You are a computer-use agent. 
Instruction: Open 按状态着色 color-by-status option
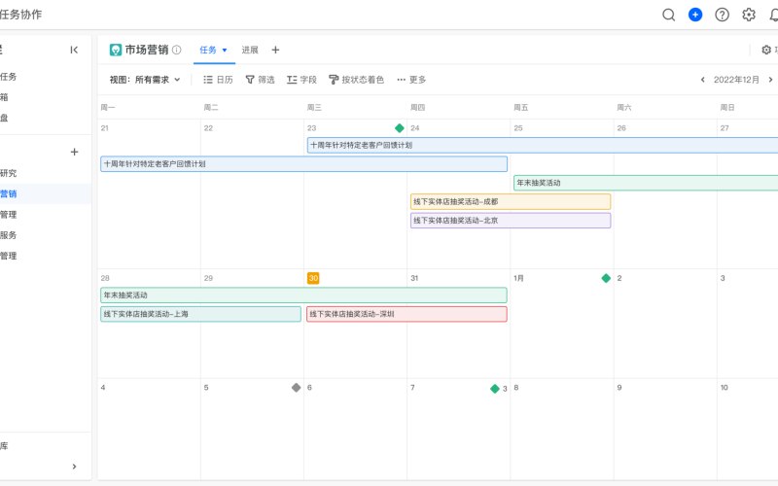356,80
